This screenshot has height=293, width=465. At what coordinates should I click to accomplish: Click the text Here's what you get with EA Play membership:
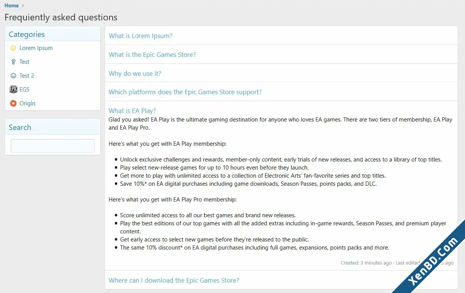click(168, 144)
